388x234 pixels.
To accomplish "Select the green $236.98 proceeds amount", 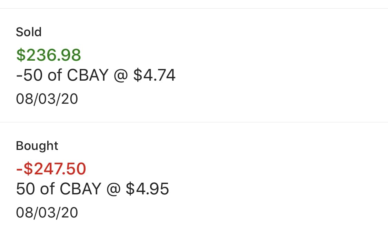I will (49, 55).
